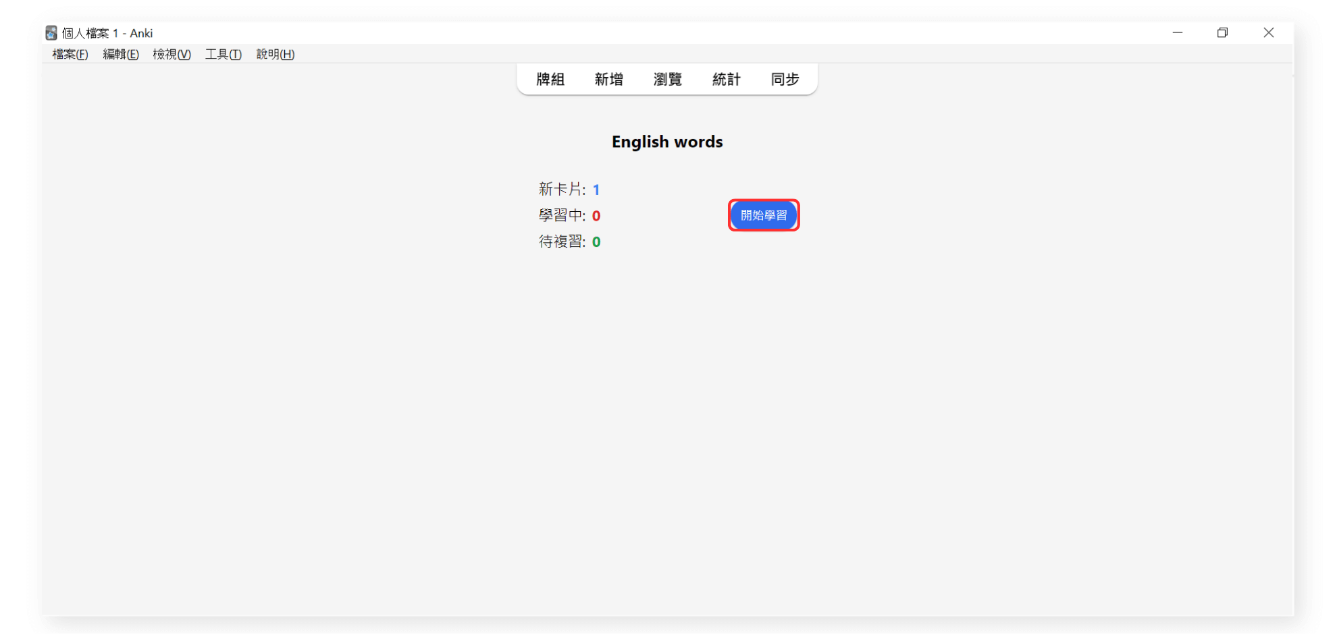The height and width of the screenshot is (641, 1337).
Task: Click the 學習中 red count number
Action: (x=596, y=216)
